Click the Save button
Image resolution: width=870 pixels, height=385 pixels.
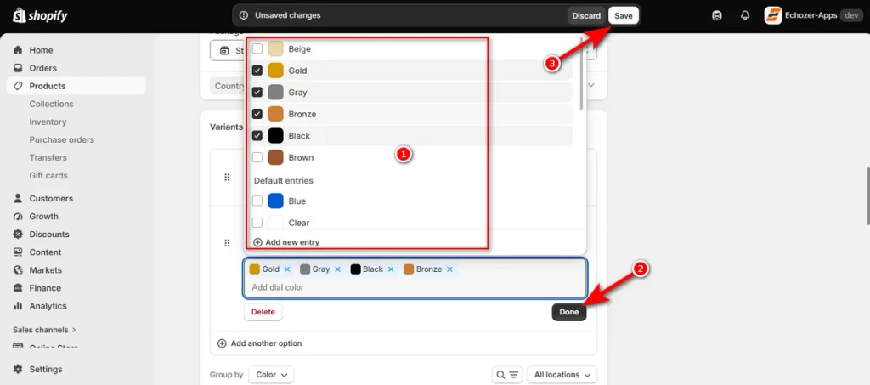(623, 15)
